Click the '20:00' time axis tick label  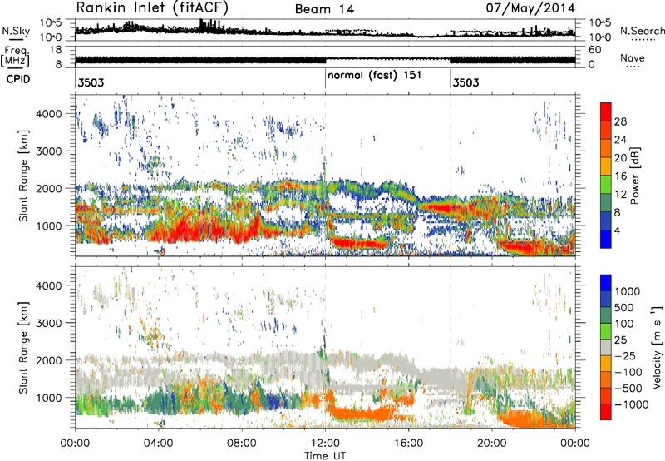(491, 444)
